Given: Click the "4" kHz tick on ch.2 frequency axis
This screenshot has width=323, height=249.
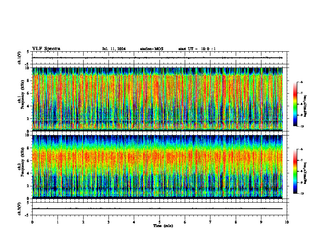Looking at the screenshot, I should pos(29,173).
